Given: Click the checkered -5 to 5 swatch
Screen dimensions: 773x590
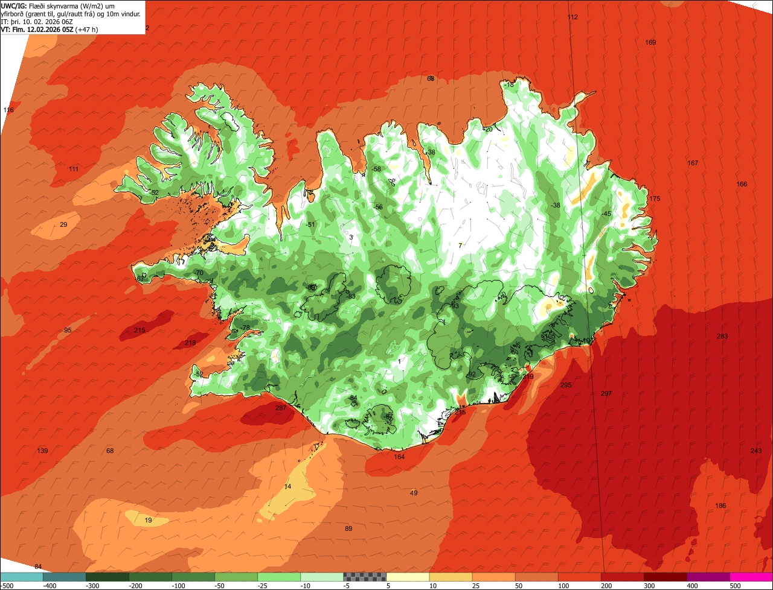Looking at the screenshot, I should click(x=365, y=576).
